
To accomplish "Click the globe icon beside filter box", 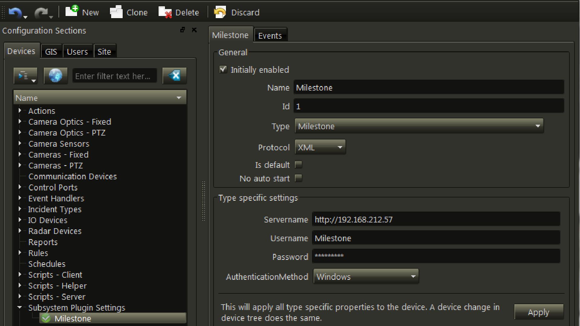I will tap(55, 75).
